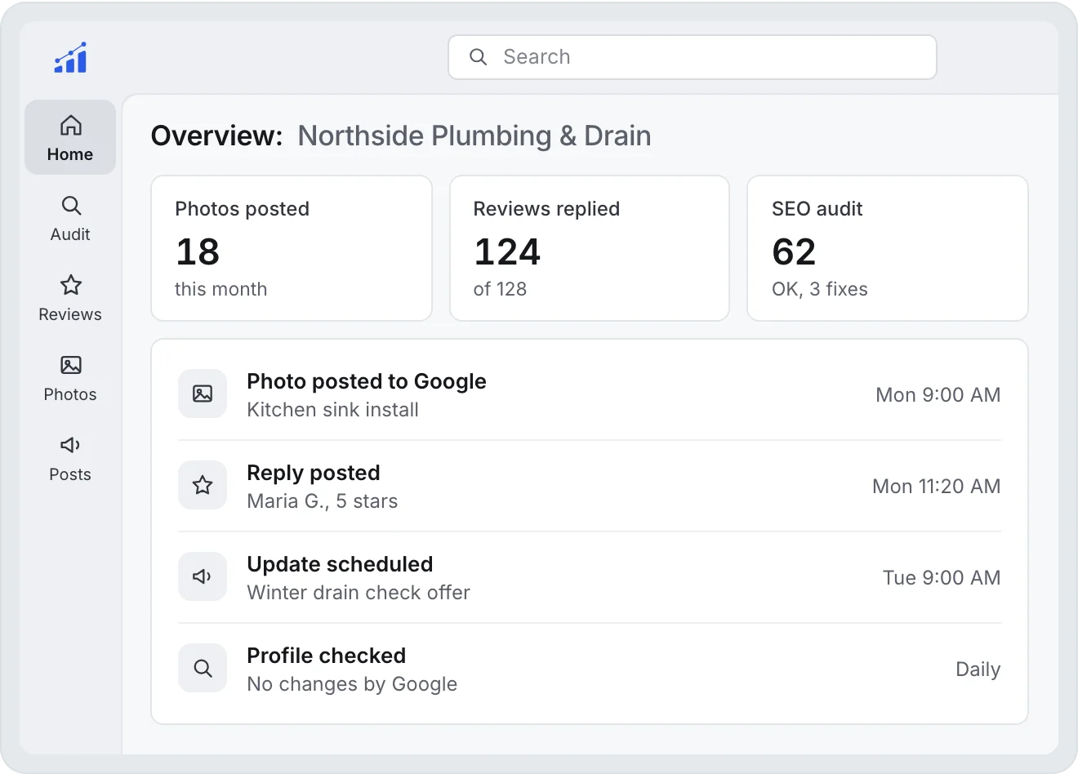Screen dimensions: 1078x774
Task: Open the Reviews replied stat card
Action: click(x=590, y=248)
